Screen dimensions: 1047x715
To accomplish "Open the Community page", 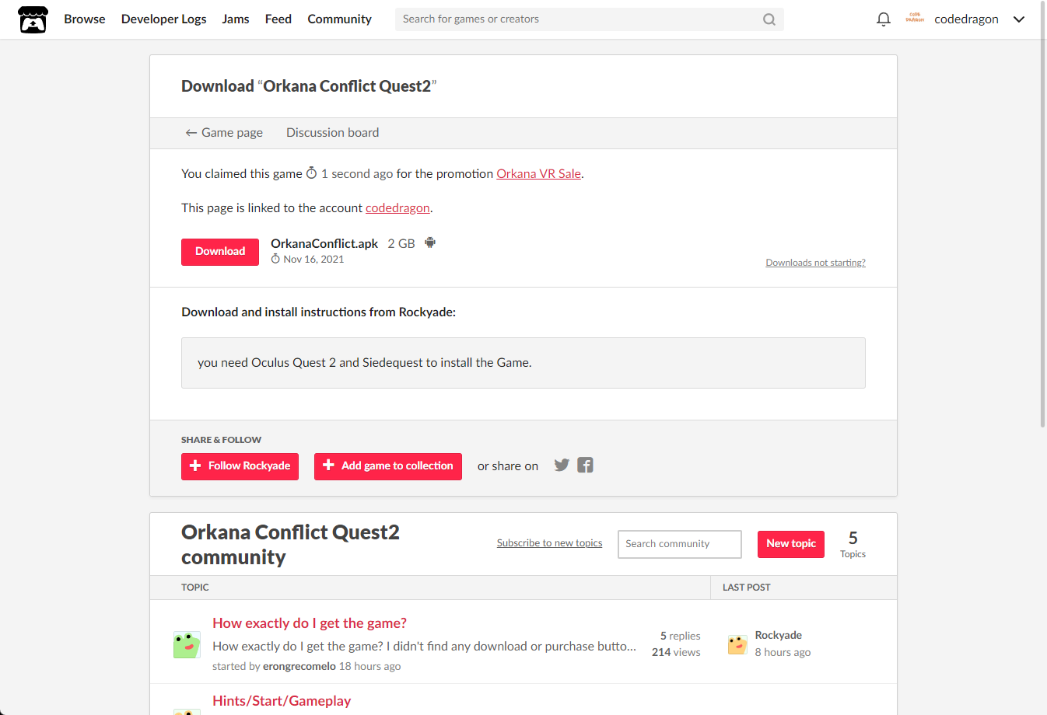I will tap(340, 19).
